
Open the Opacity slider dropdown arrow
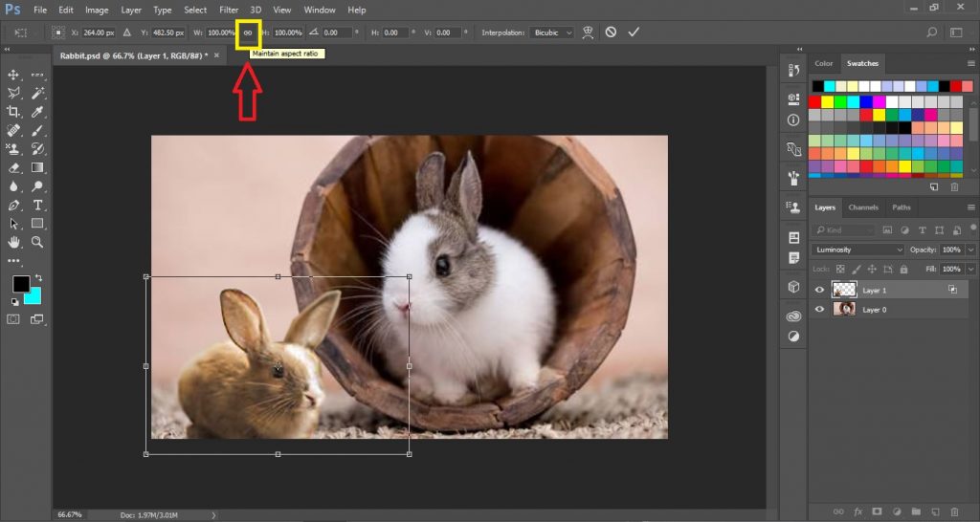[970, 250]
